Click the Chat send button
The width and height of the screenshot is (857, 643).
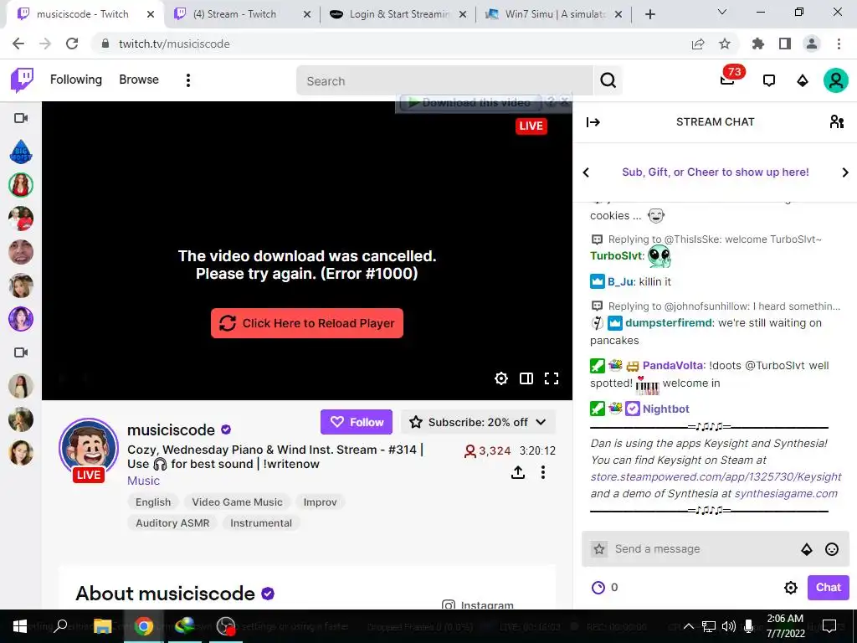tap(828, 587)
